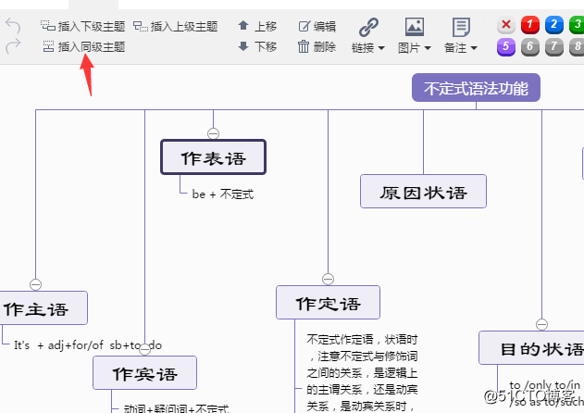Set priority 6 gray badge

(530, 47)
